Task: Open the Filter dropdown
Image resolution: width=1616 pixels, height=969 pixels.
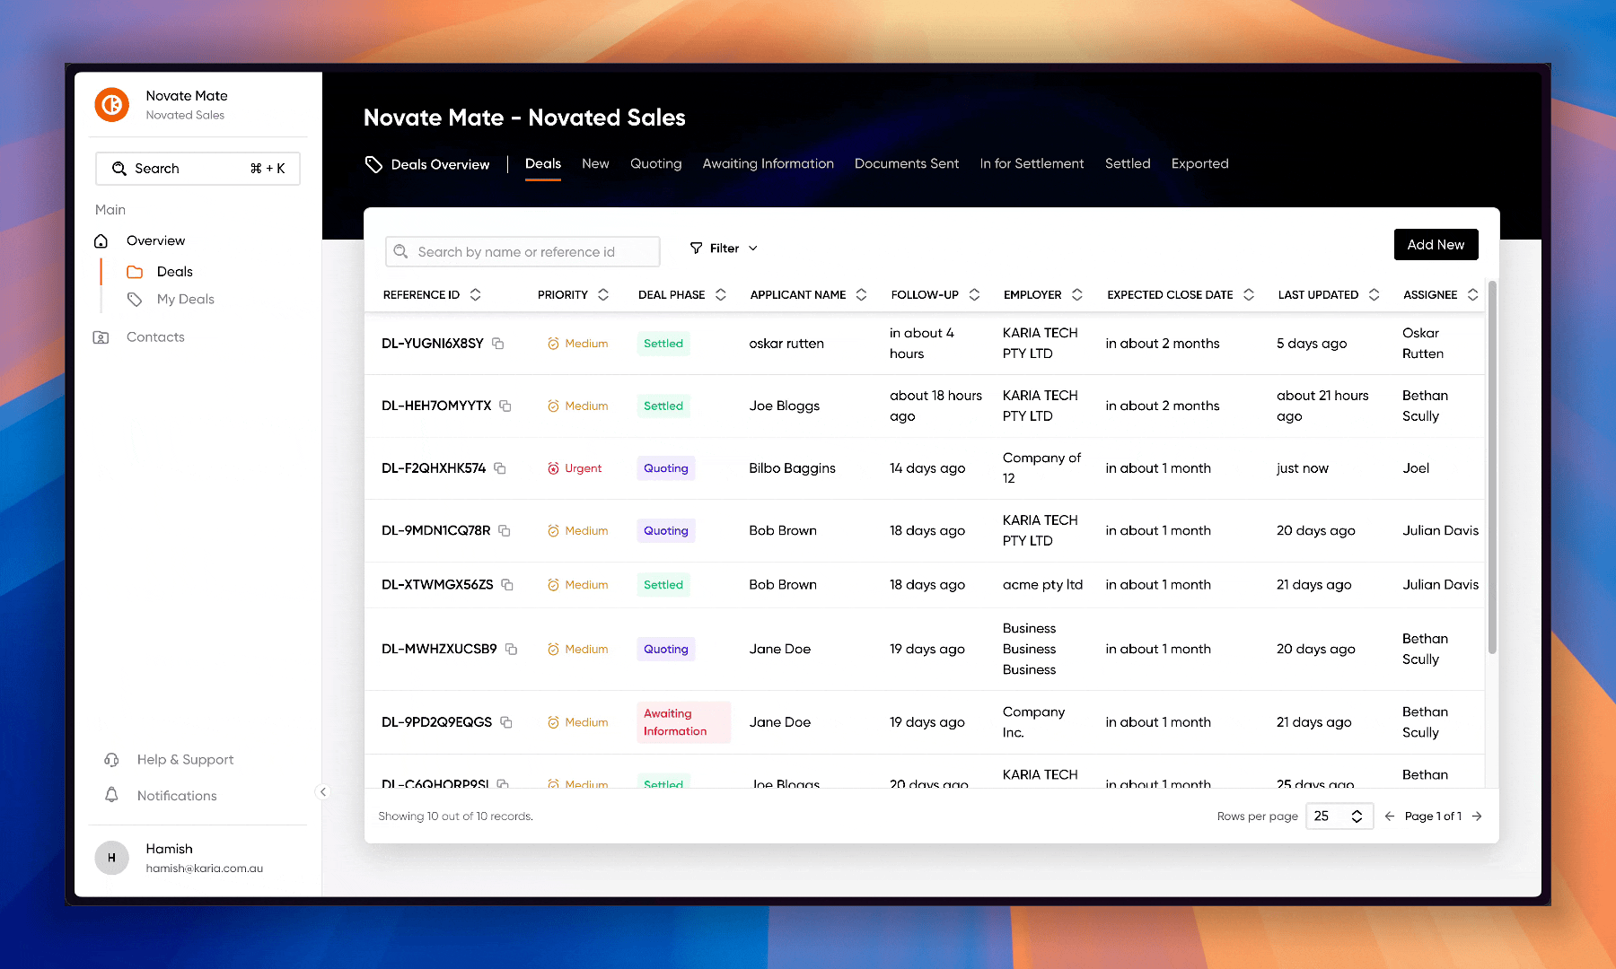Action: click(724, 249)
